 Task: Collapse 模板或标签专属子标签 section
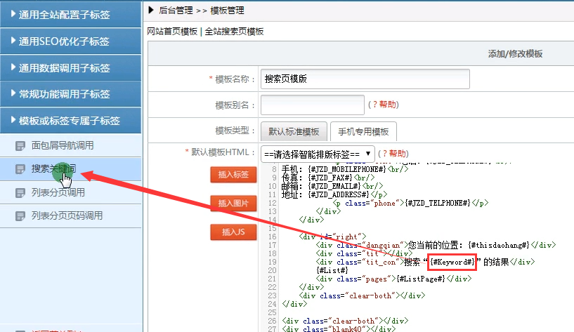pyautogui.click(x=70, y=121)
